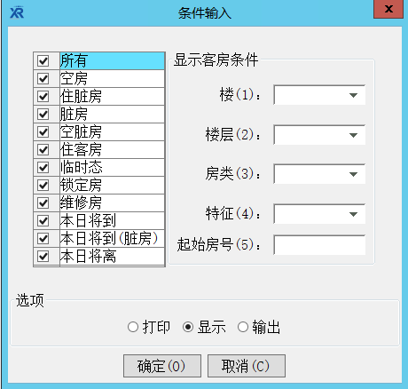Open the 楼(1) dropdown list
The height and width of the screenshot is (389, 408).
[319, 95]
